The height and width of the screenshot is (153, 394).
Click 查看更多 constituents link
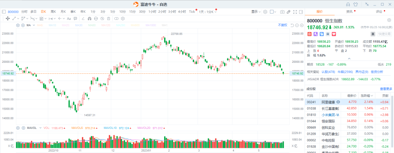(x=386, y=89)
